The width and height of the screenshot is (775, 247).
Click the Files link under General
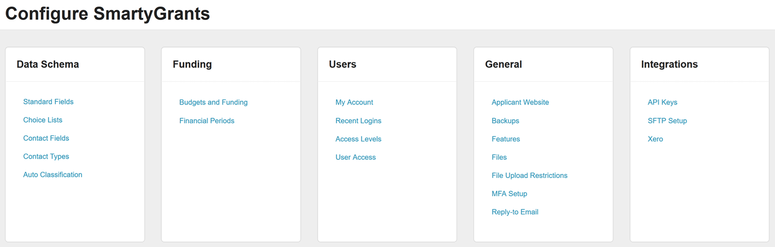pos(499,157)
